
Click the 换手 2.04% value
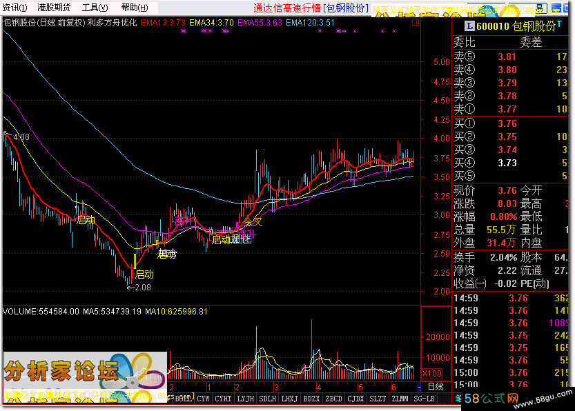point(503,257)
